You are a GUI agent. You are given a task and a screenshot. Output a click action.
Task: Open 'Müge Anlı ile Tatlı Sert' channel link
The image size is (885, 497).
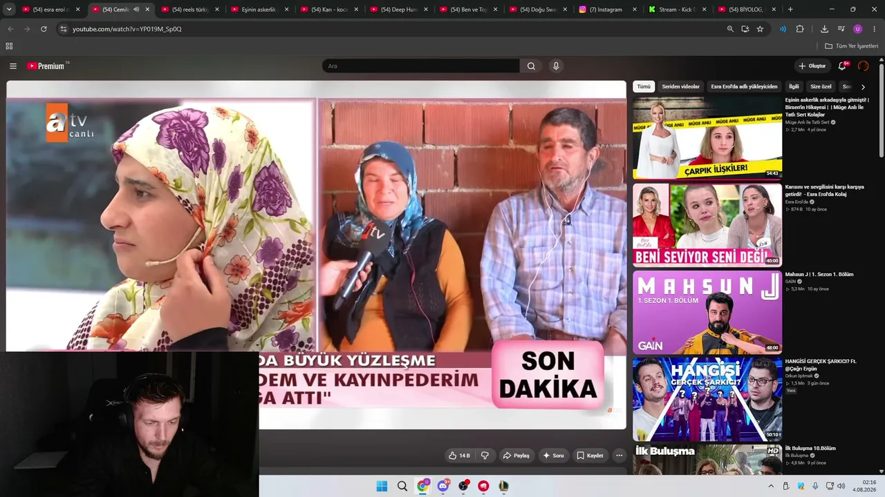808,122
